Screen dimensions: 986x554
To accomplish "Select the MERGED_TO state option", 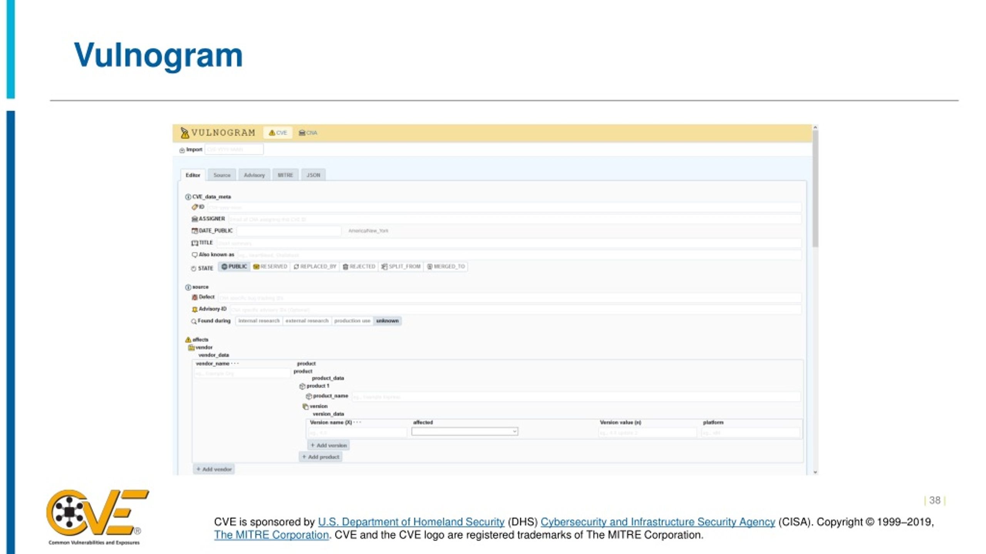I will [446, 267].
